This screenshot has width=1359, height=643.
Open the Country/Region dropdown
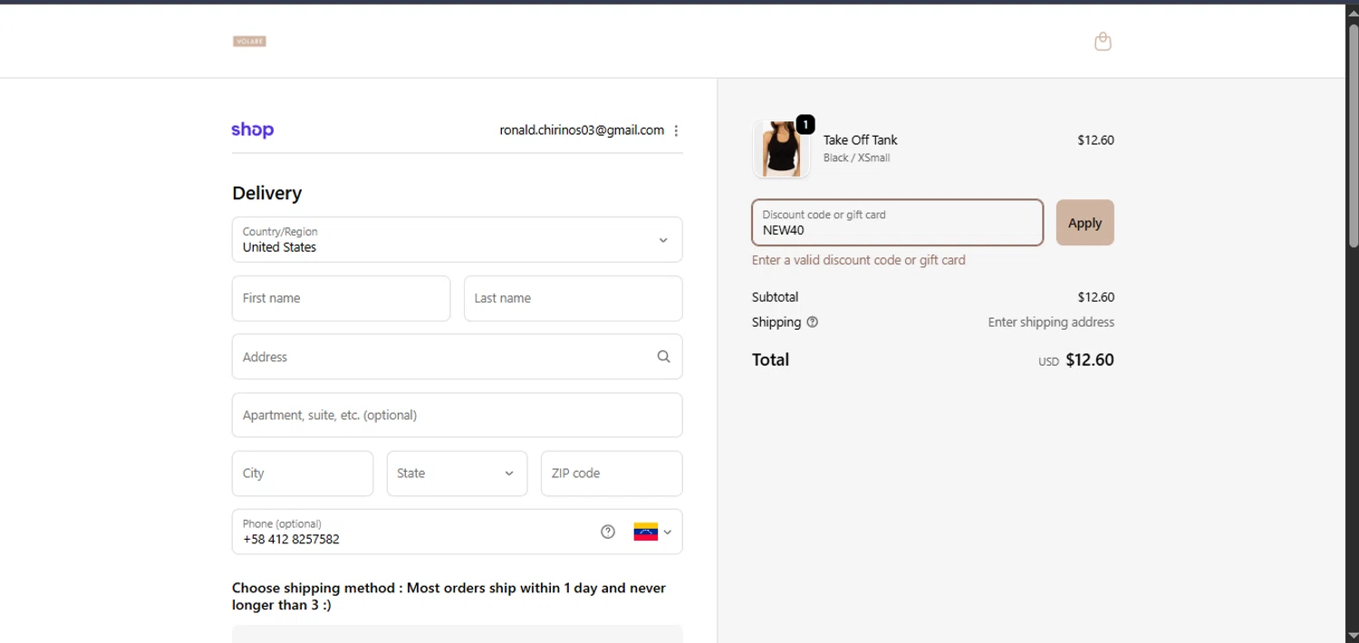pyautogui.click(x=457, y=239)
